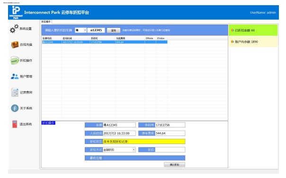Click the 已折扣金额 status dot icon
This screenshot has height=178, width=286.
point(232,30)
